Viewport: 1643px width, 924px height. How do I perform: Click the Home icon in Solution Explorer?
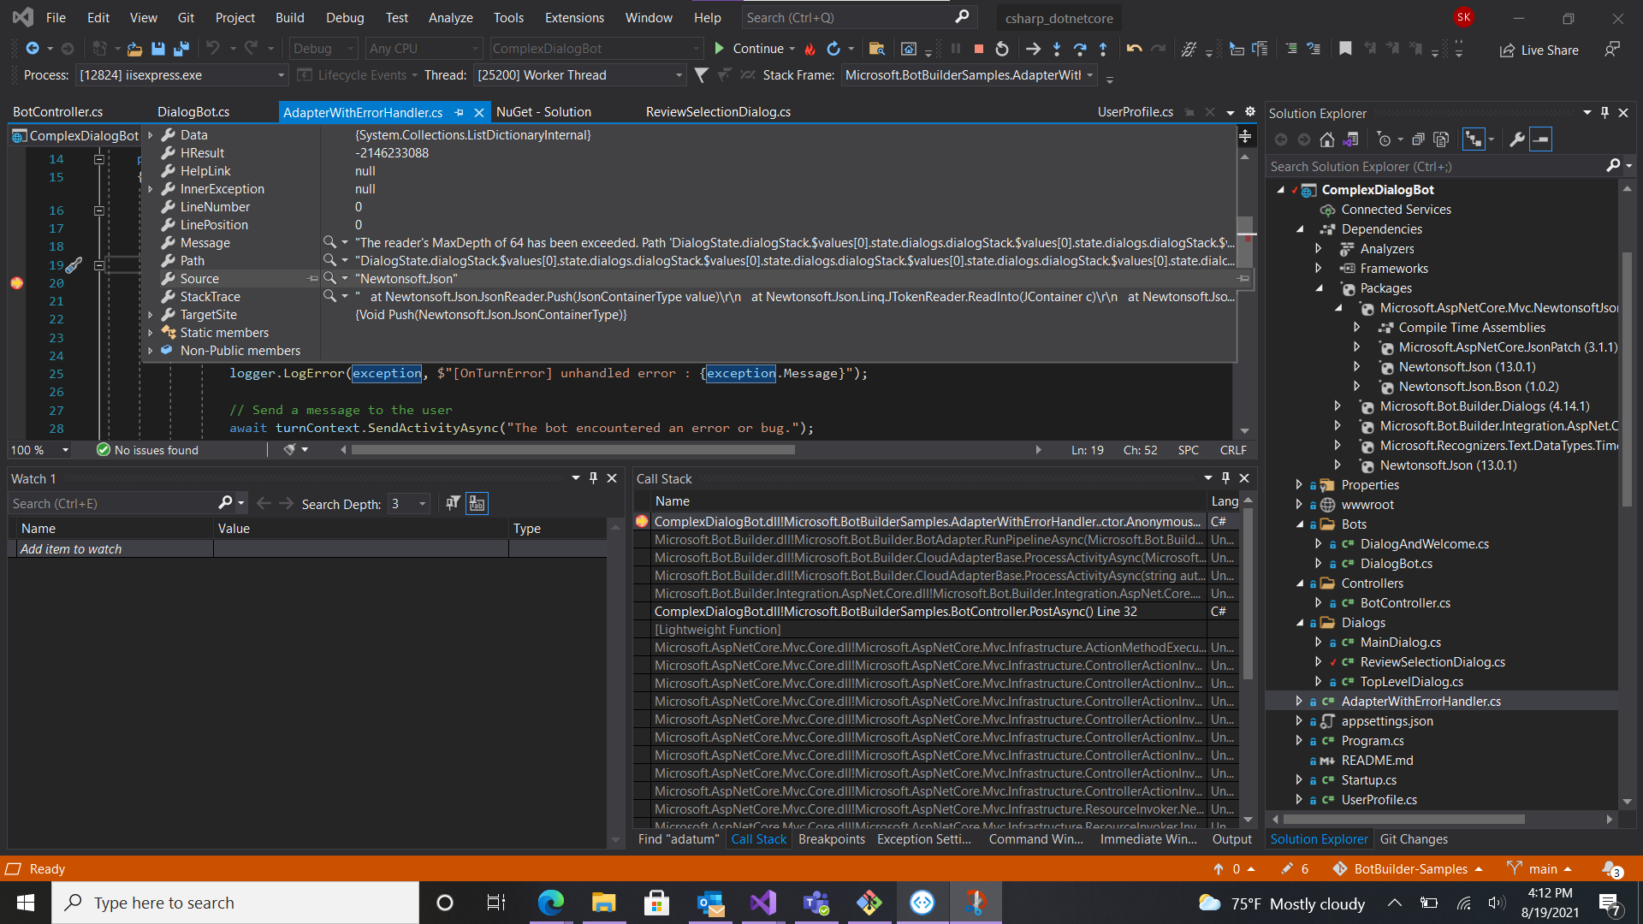pos(1326,139)
